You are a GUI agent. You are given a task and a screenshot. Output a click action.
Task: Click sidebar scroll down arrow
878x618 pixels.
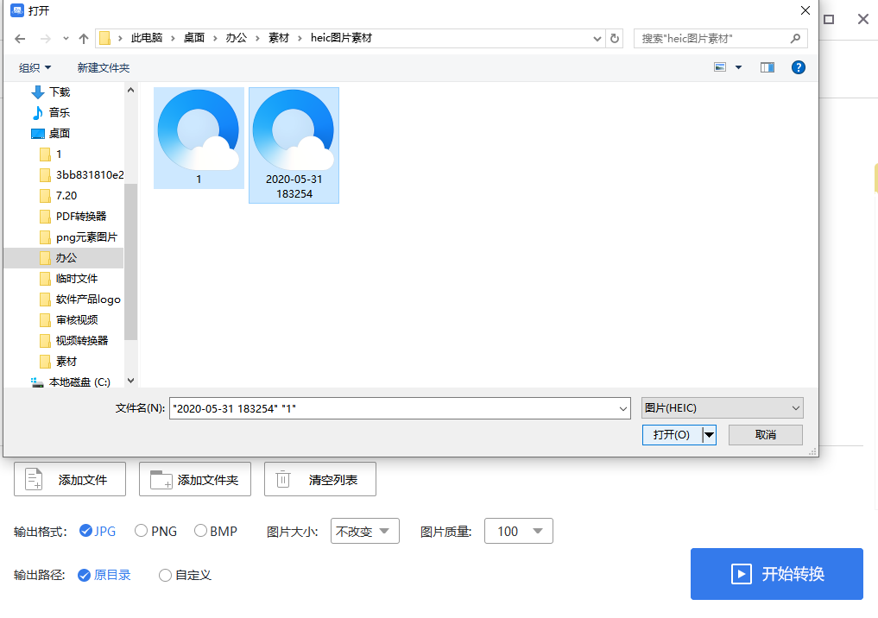point(130,381)
